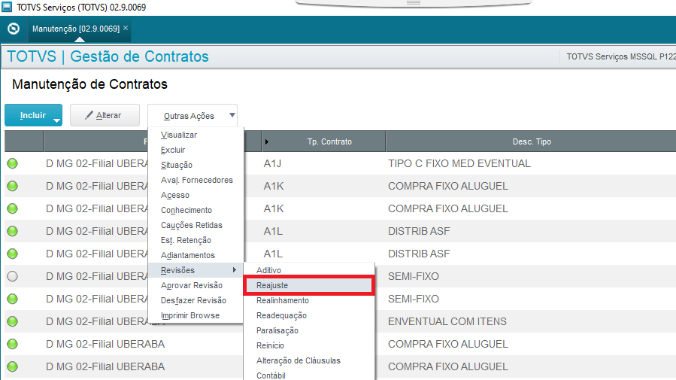Choose Realinhamento submenu option
The height and width of the screenshot is (380, 676).
[309, 301]
